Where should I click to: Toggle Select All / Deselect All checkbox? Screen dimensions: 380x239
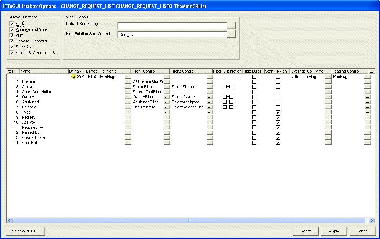[12, 53]
